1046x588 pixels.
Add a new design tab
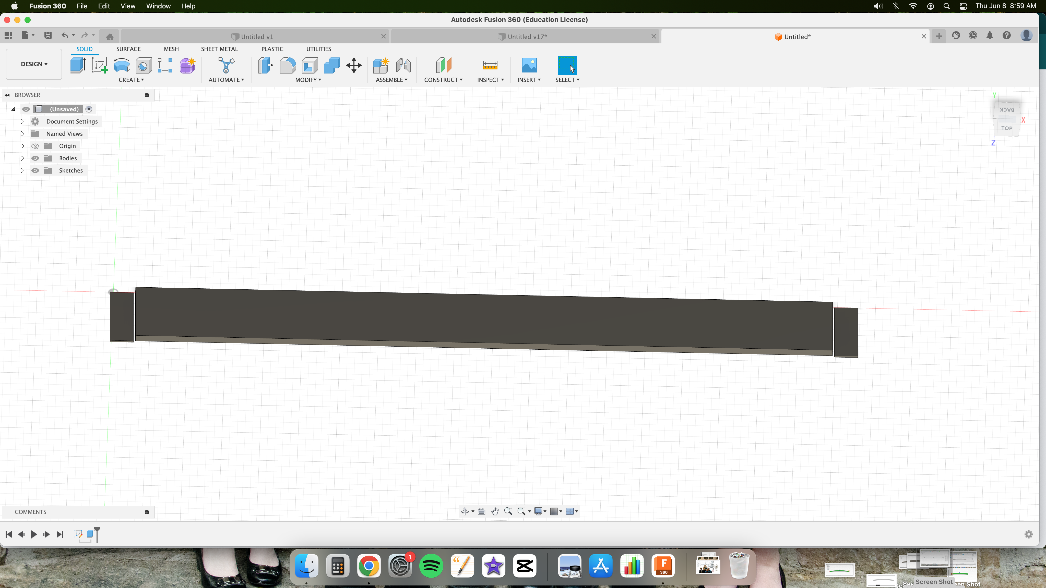(939, 36)
